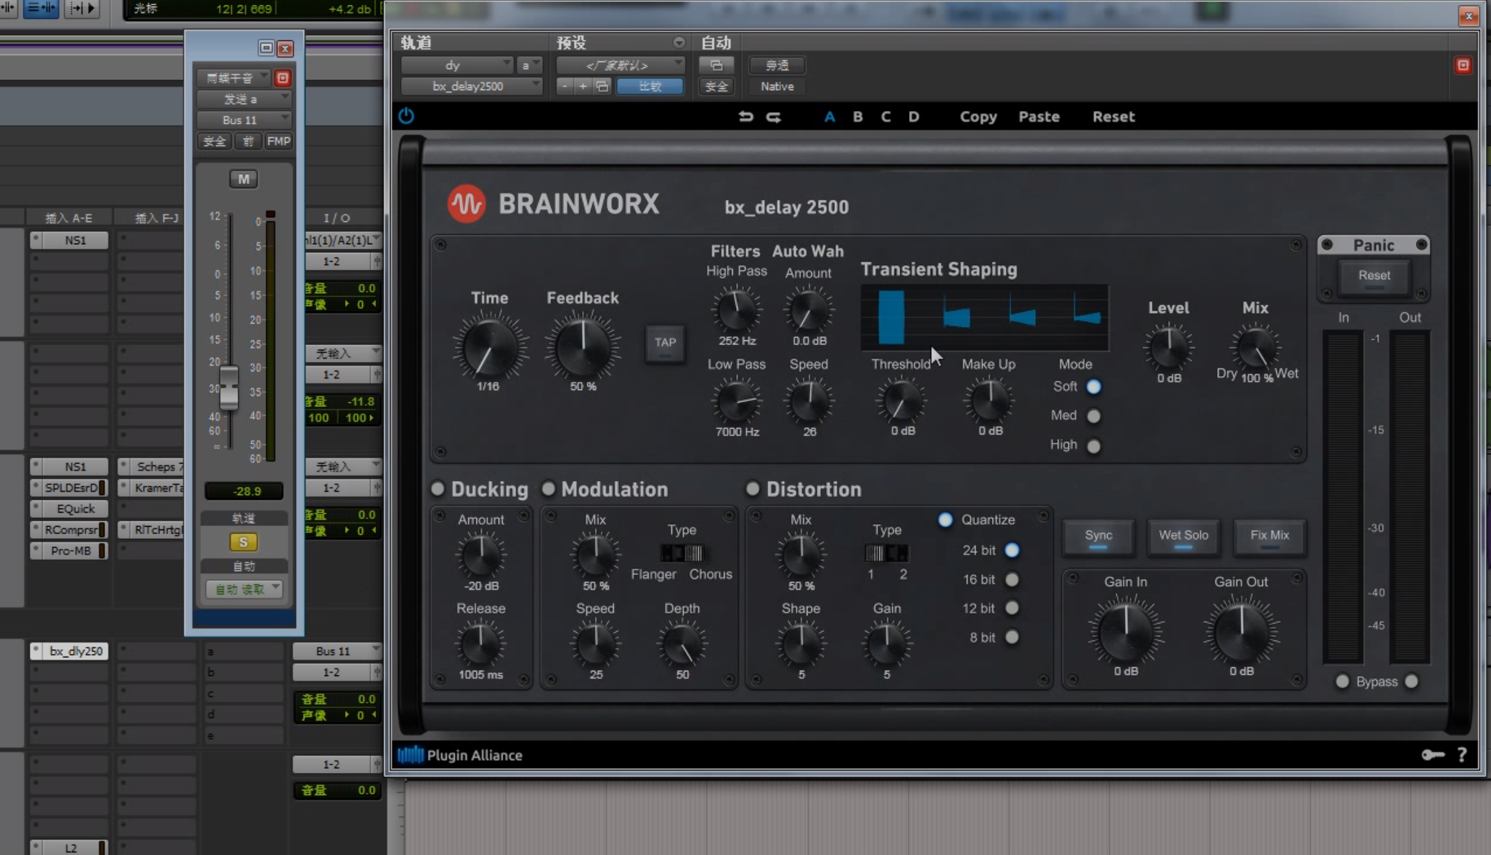This screenshot has width=1491, height=855.
Task: Open the factory default preset dropdown
Action: coord(620,65)
